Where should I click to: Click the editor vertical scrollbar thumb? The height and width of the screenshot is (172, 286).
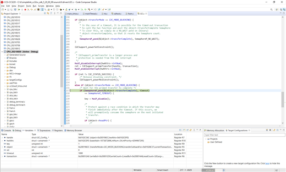283,100
